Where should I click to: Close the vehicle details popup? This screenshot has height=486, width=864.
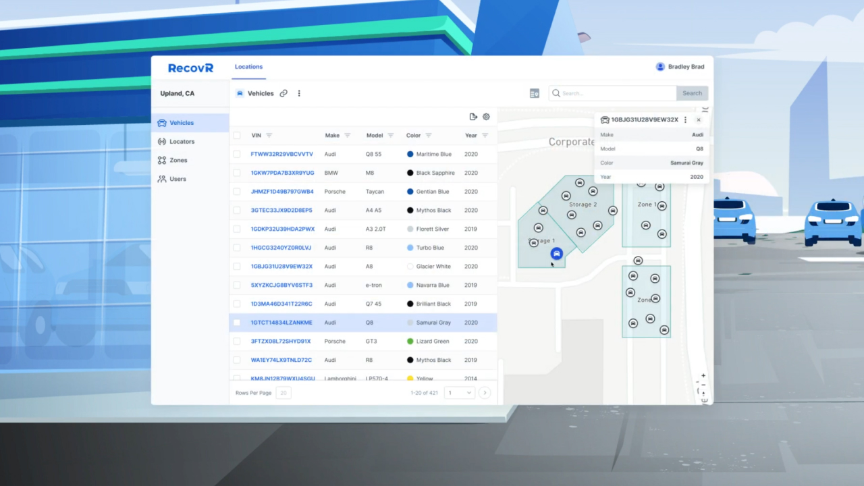pyautogui.click(x=699, y=120)
